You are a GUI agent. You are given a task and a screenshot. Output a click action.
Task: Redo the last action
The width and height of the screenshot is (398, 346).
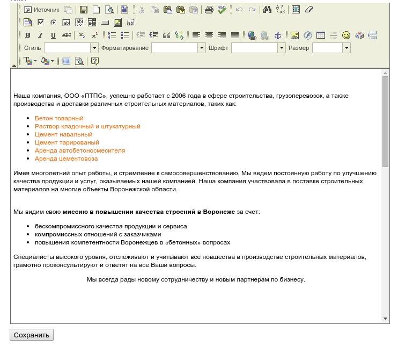click(252, 10)
